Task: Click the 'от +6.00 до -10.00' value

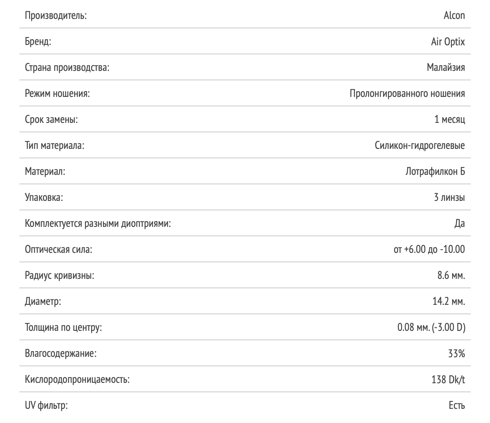Action: pyautogui.click(x=429, y=250)
